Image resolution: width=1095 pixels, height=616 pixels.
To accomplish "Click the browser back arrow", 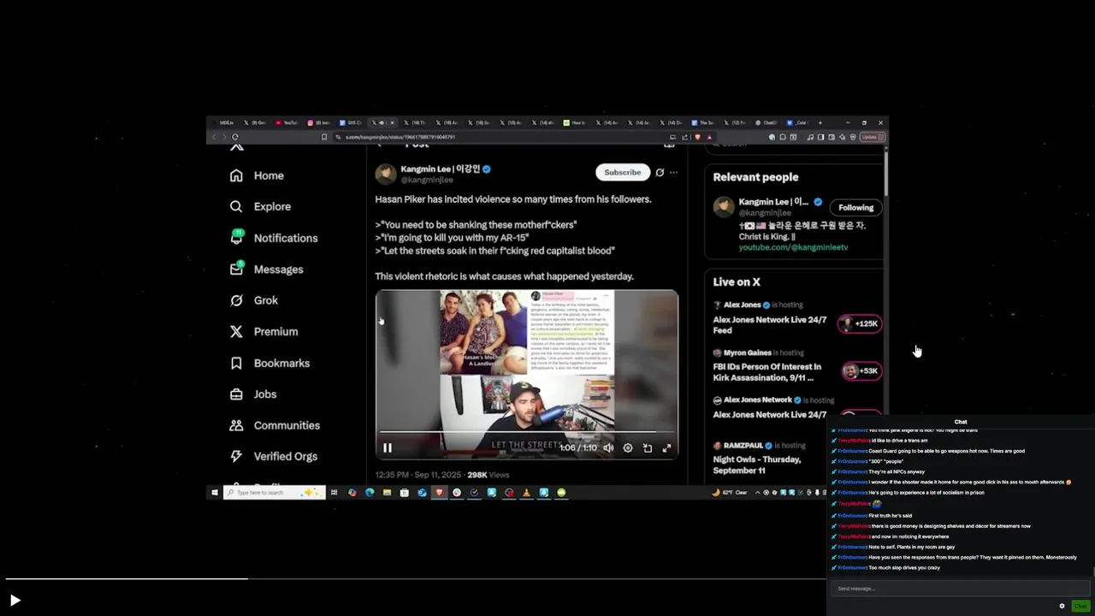I will pyautogui.click(x=215, y=137).
